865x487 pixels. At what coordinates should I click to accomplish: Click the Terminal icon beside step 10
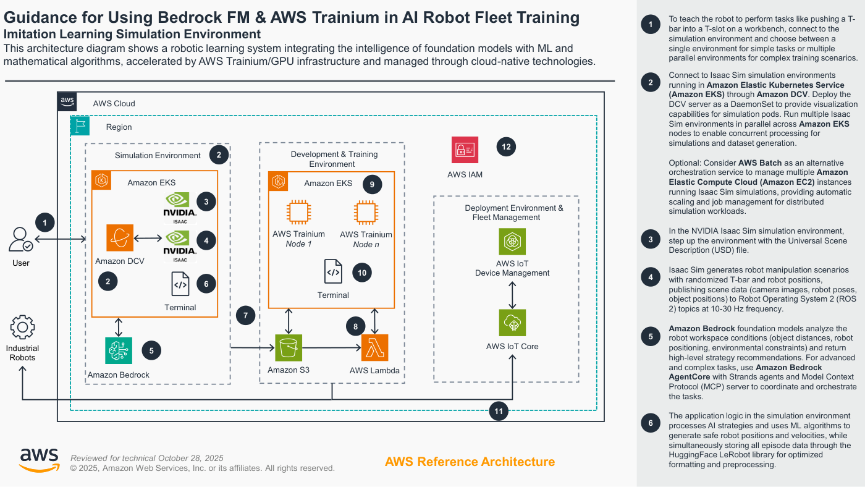[333, 271]
